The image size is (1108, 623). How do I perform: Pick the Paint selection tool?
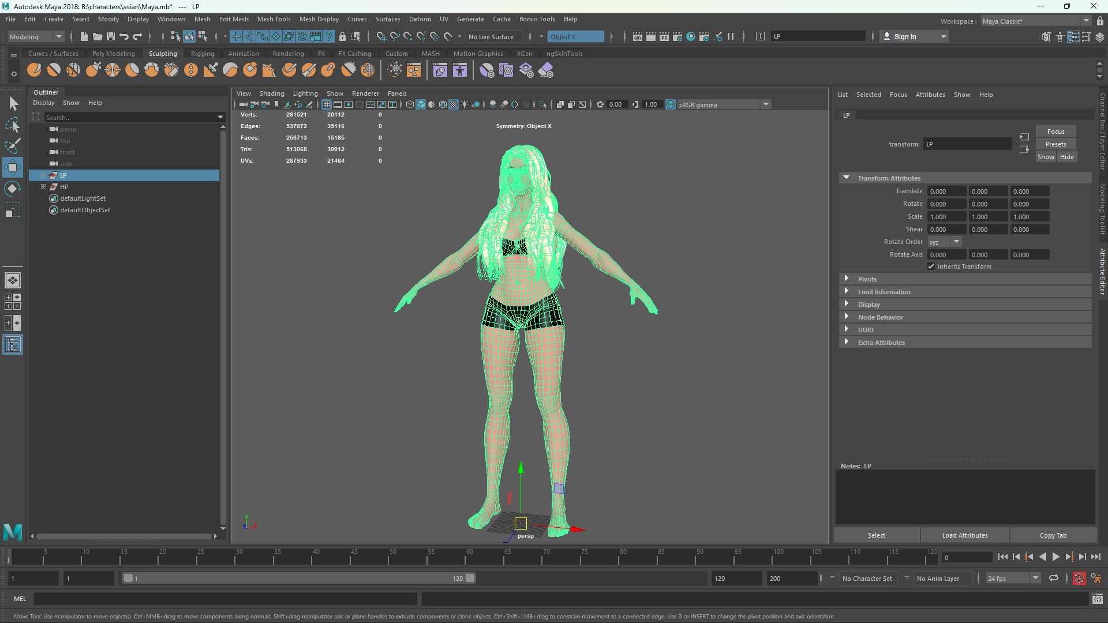[13, 145]
